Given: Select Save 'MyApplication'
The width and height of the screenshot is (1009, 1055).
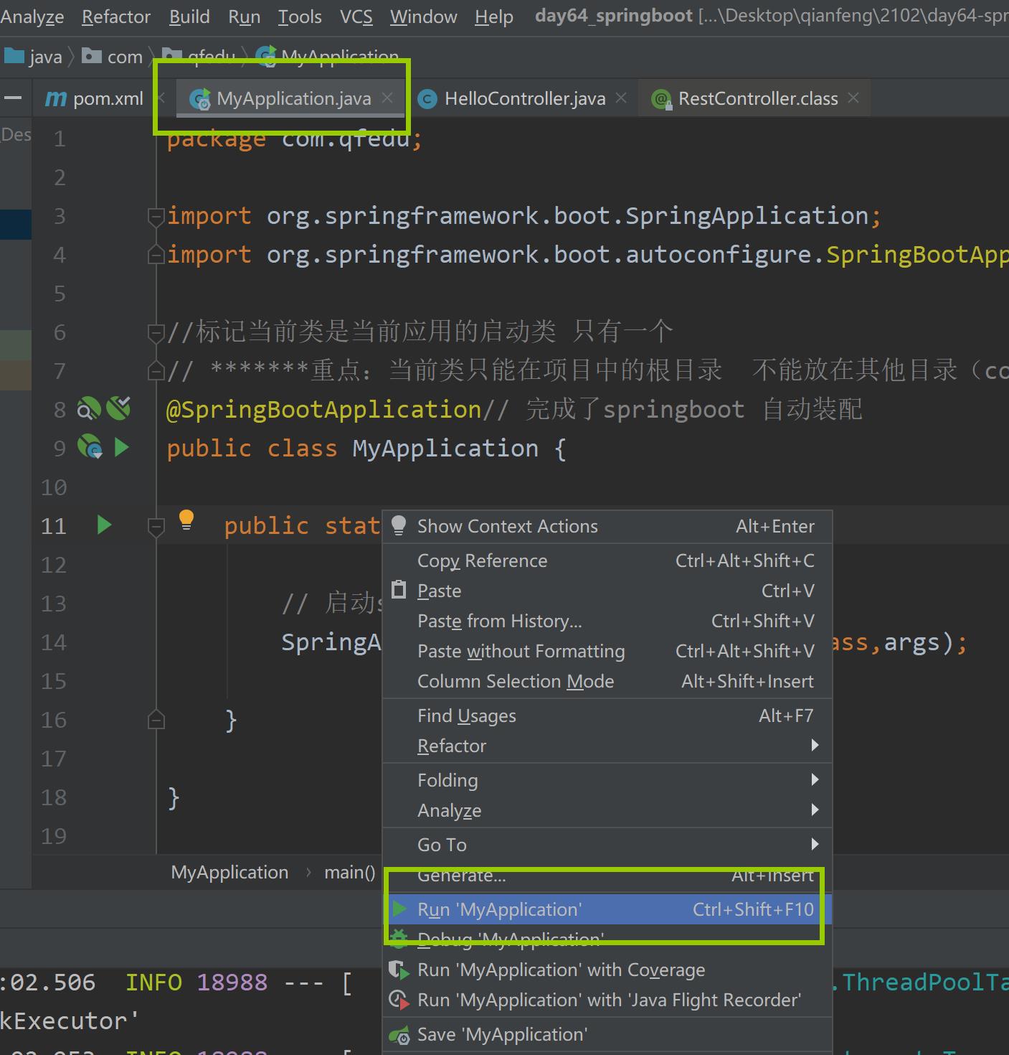Looking at the screenshot, I should (607, 1034).
